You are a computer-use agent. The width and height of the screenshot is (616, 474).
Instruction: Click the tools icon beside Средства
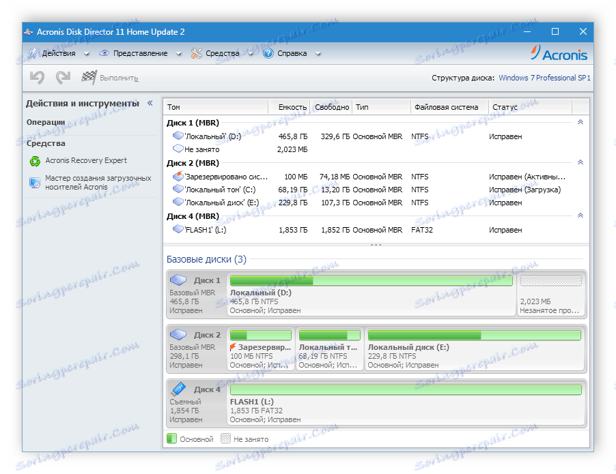(197, 53)
